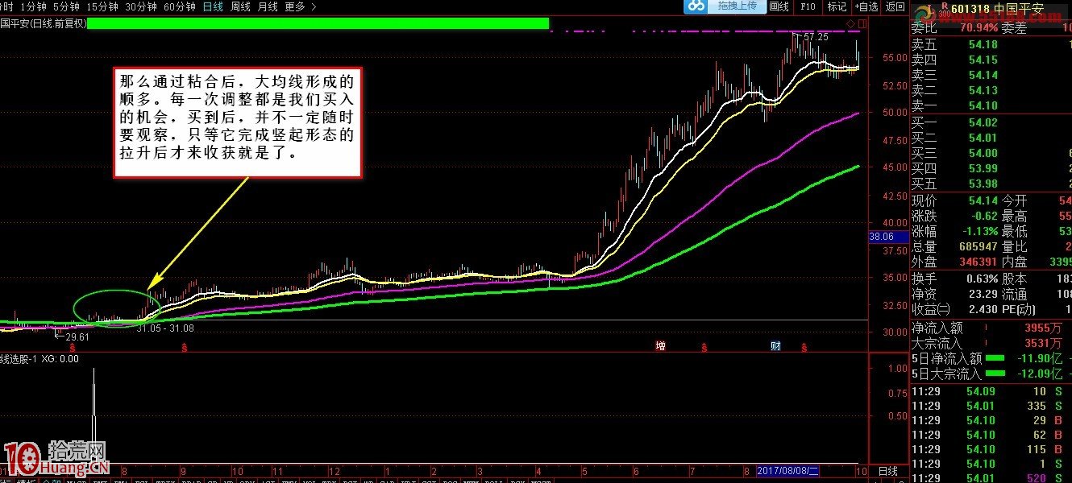Click the 财 financial report marker

[775, 346]
